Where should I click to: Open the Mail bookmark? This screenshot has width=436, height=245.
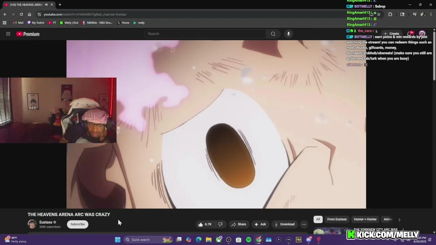coord(18,23)
